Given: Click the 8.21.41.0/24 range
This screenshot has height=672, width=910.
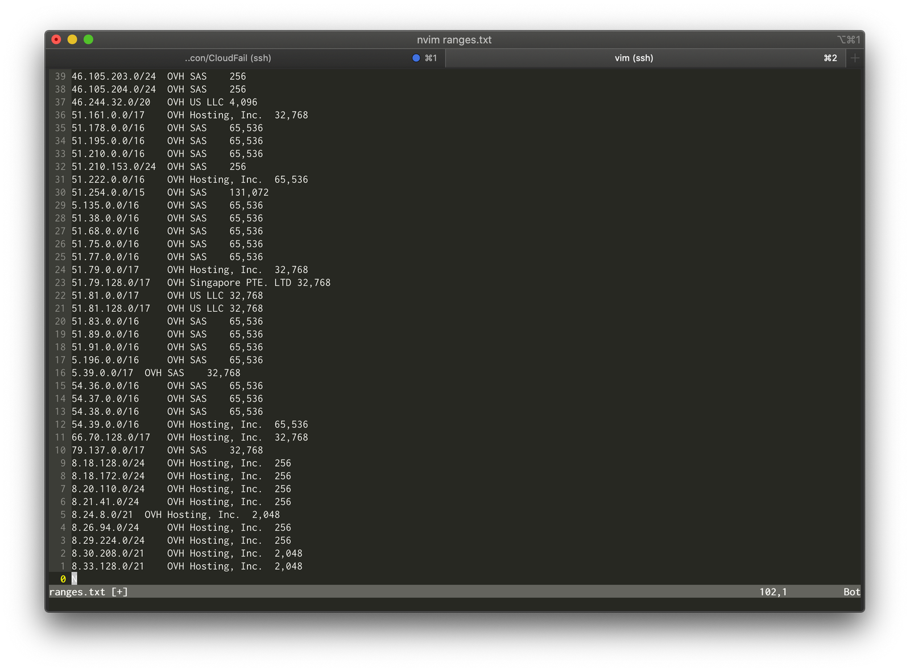Looking at the screenshot, I should [x=105, y=502].
